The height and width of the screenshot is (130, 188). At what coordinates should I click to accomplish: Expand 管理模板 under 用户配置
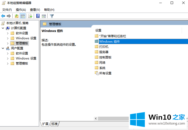[8, 63]
